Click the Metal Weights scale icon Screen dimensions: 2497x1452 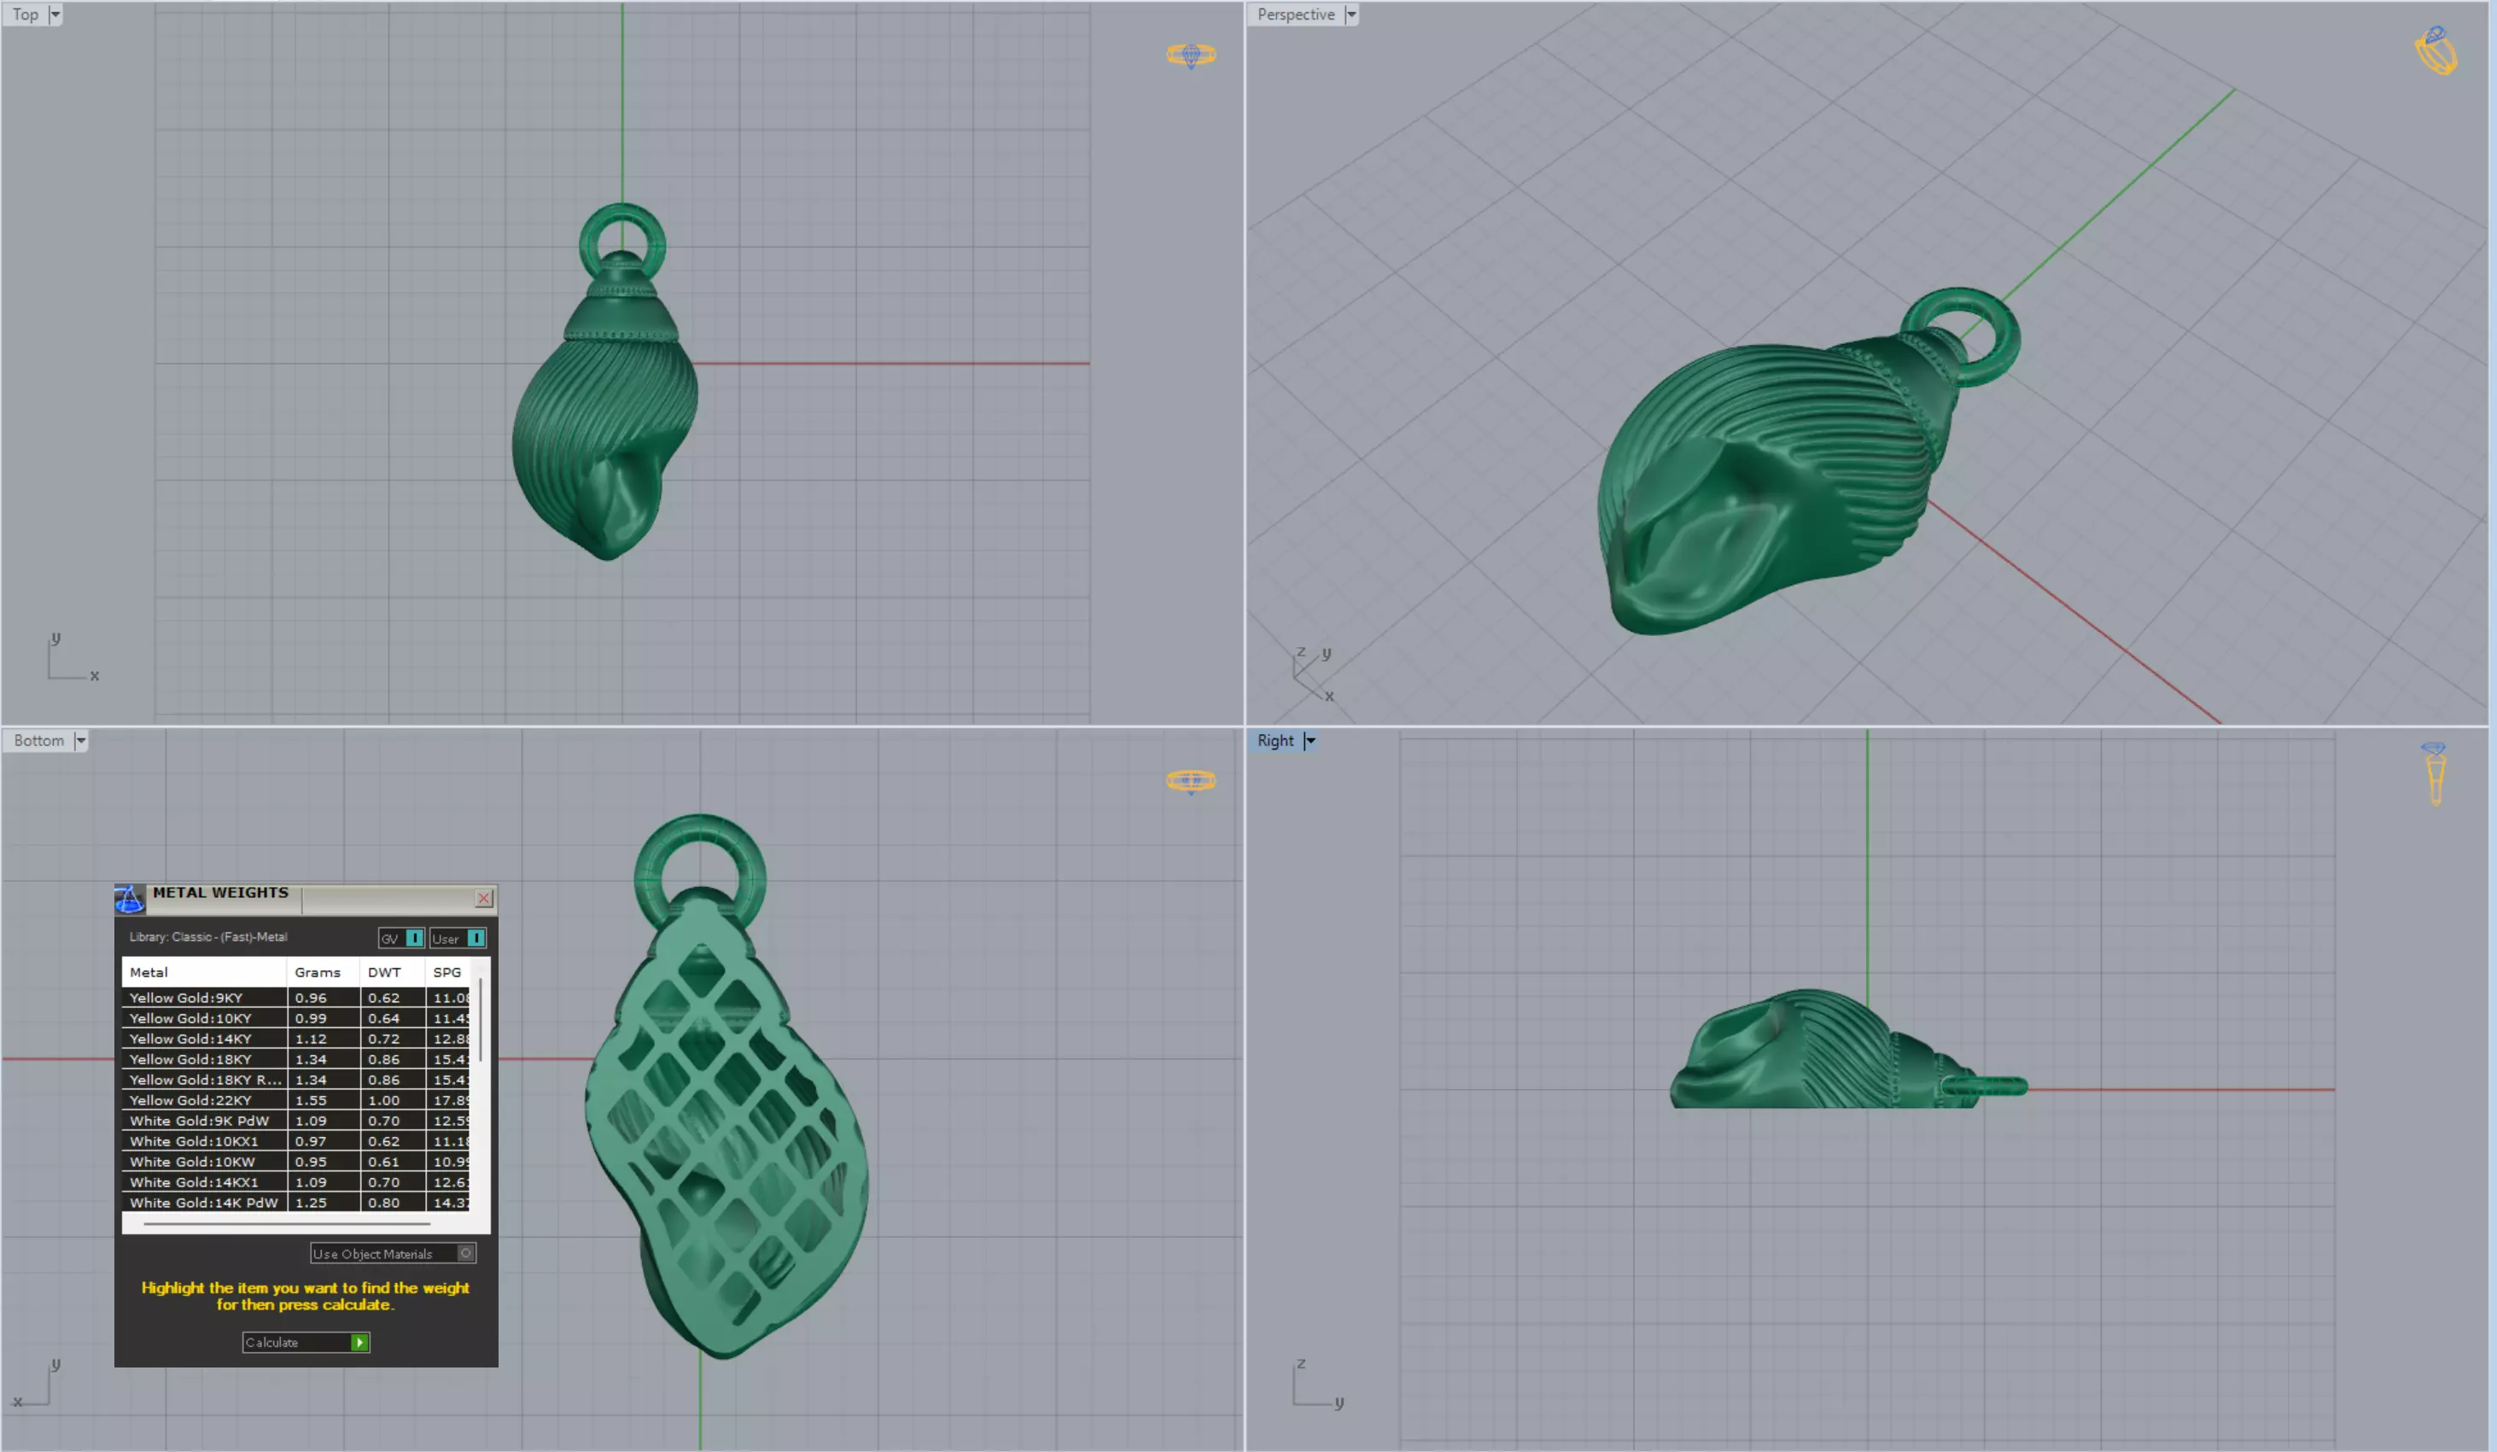(x=129, y=899)
